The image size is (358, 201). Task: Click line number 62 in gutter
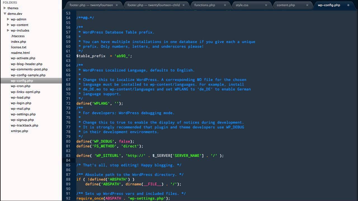tap(68, 56)
